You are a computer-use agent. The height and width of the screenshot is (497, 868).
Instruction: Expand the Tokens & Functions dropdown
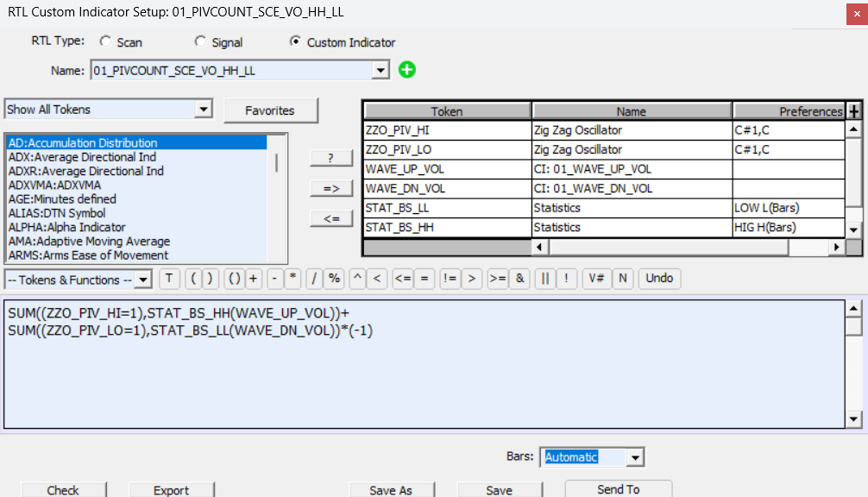tap(143, 280)
